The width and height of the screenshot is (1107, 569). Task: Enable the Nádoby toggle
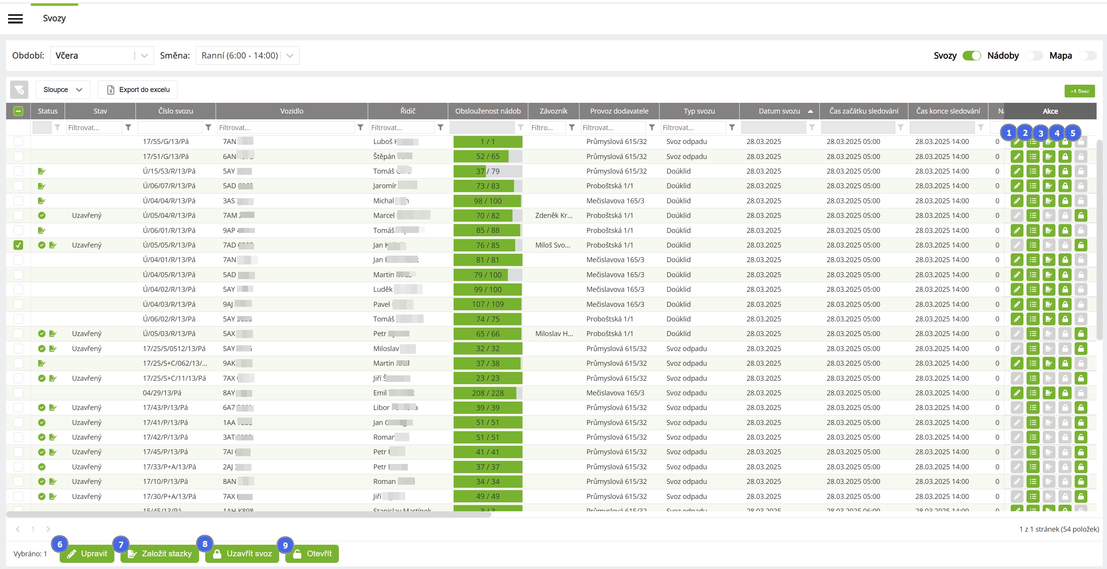pyautogui.click(x=1033, y=55)
